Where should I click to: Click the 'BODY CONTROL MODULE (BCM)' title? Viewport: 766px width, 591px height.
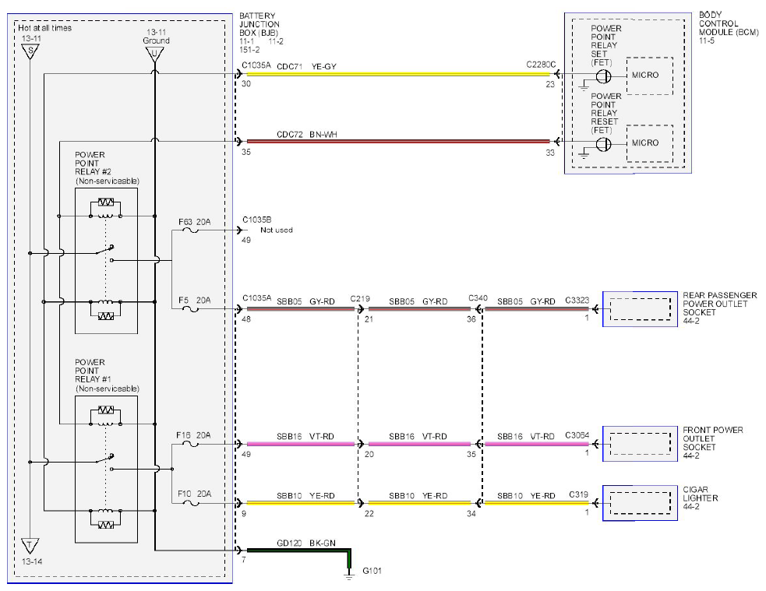[x=729, y=23]
